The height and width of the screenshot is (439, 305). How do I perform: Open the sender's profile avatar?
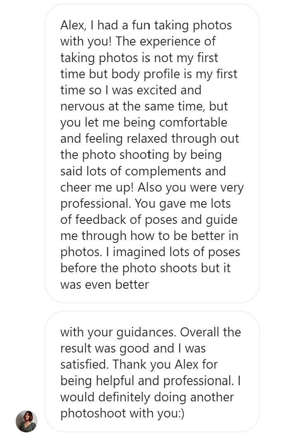point(26,421)
